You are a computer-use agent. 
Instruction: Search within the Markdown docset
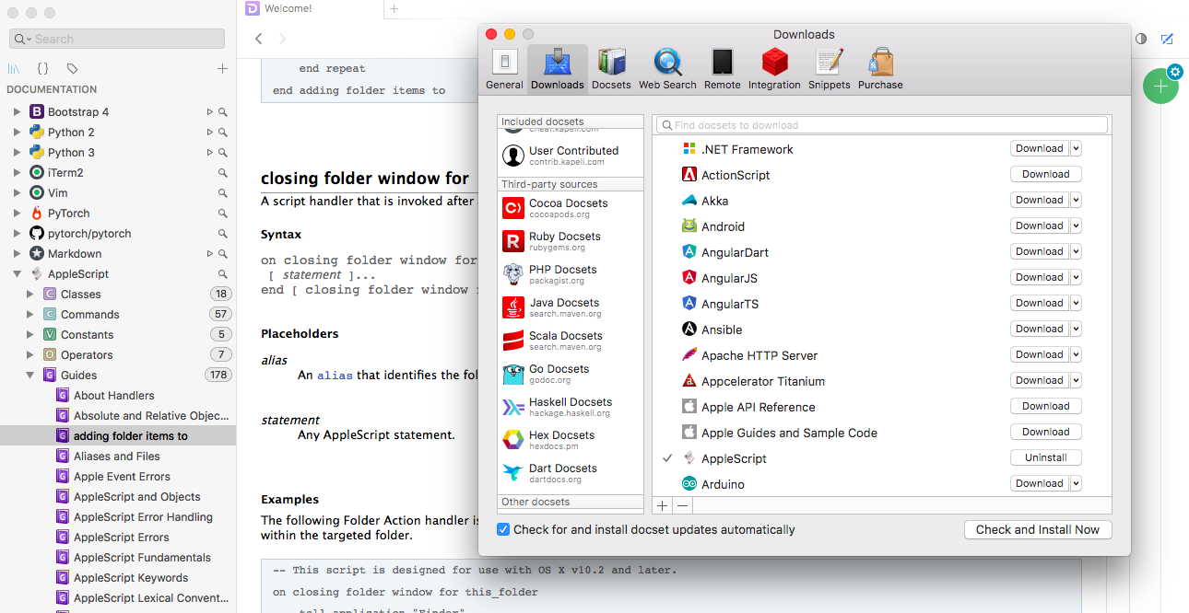[x=222, y=253]
